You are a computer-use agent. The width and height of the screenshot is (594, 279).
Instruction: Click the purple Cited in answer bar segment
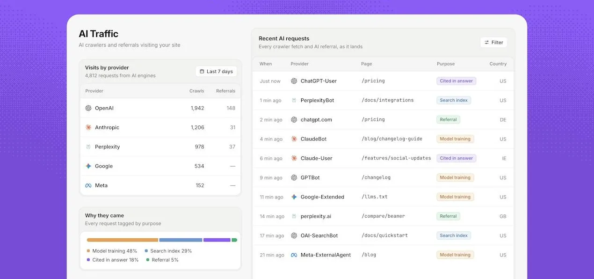point(217,240)
